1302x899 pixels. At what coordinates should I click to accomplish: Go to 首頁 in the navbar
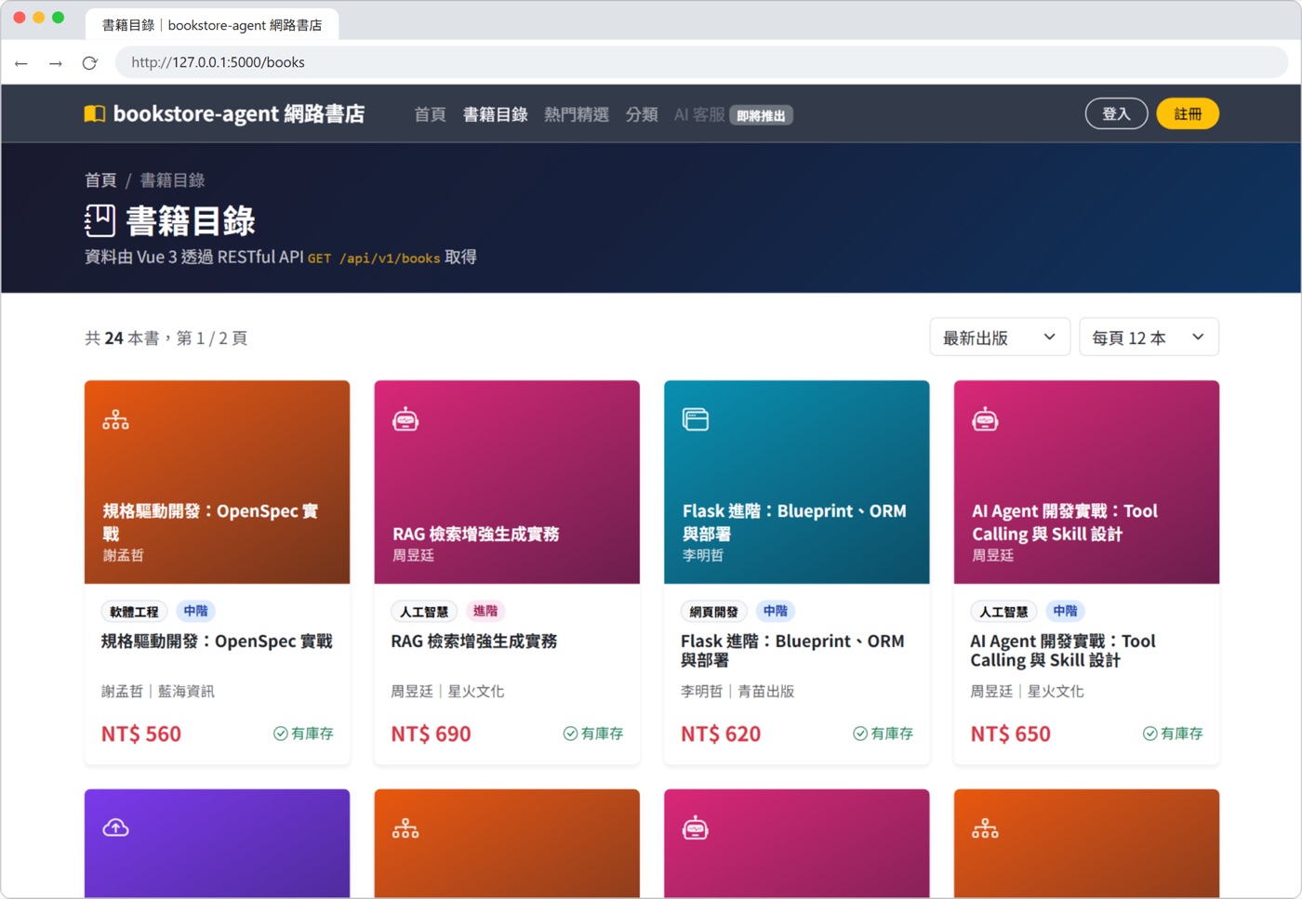coord(430,114)
